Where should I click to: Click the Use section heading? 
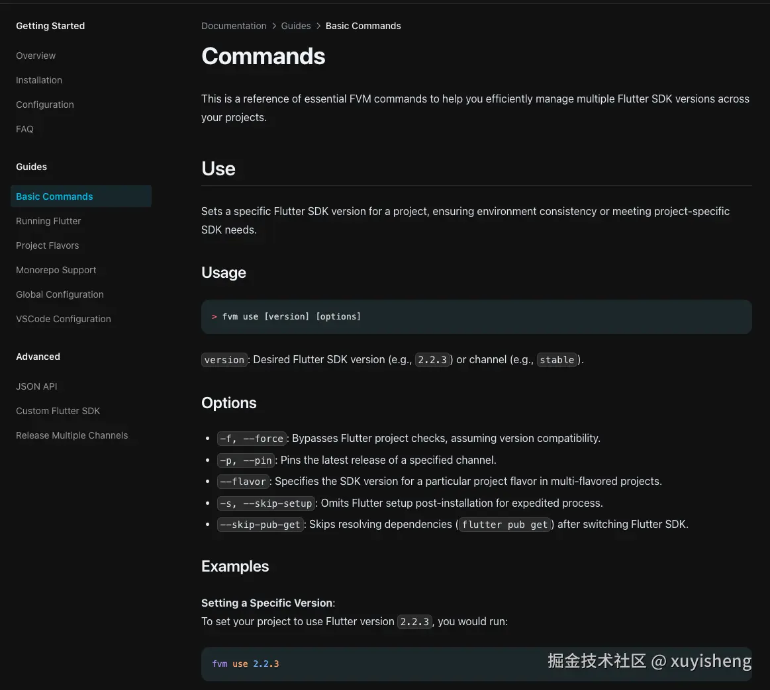pos(218,169)
